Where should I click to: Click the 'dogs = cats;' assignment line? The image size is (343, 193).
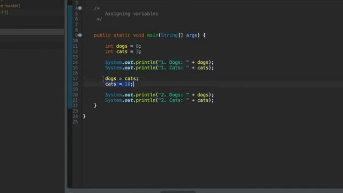122,79
